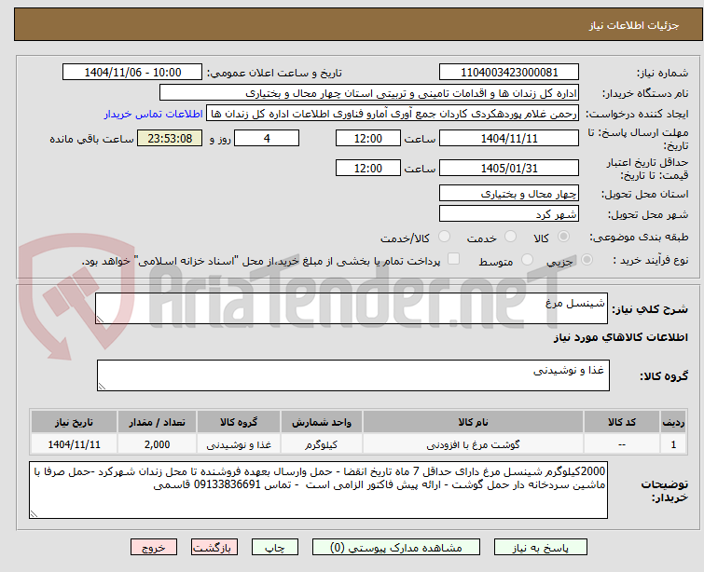
Task: Click the اطلاعات کالاهای مورد نیاز section heading
Action: pyautogui.click(x=620, y=337)
